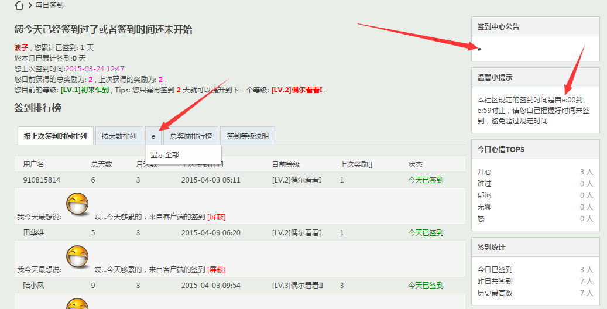Click the 开心 mood row
The image size is (607, 309).
click(535, 172)
